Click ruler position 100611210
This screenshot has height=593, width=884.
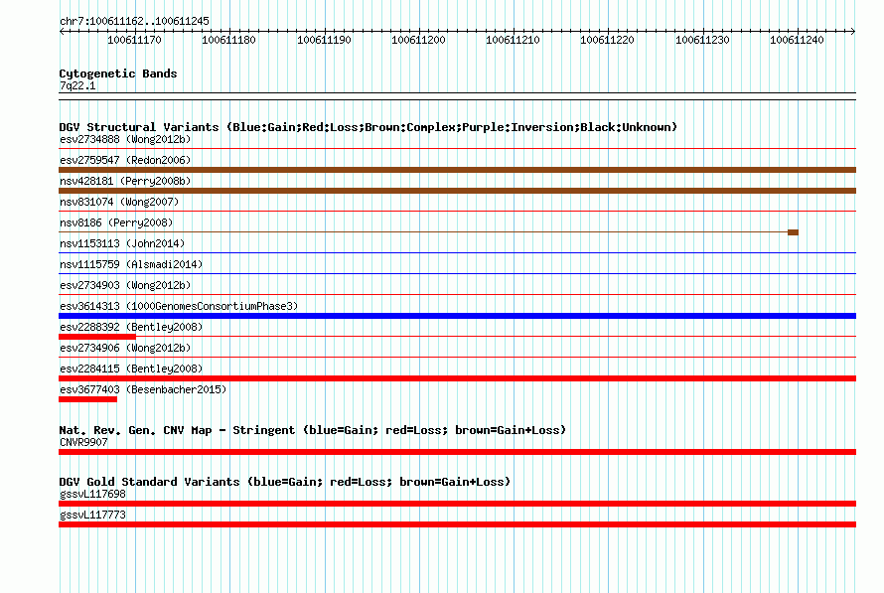coord(513,40)
